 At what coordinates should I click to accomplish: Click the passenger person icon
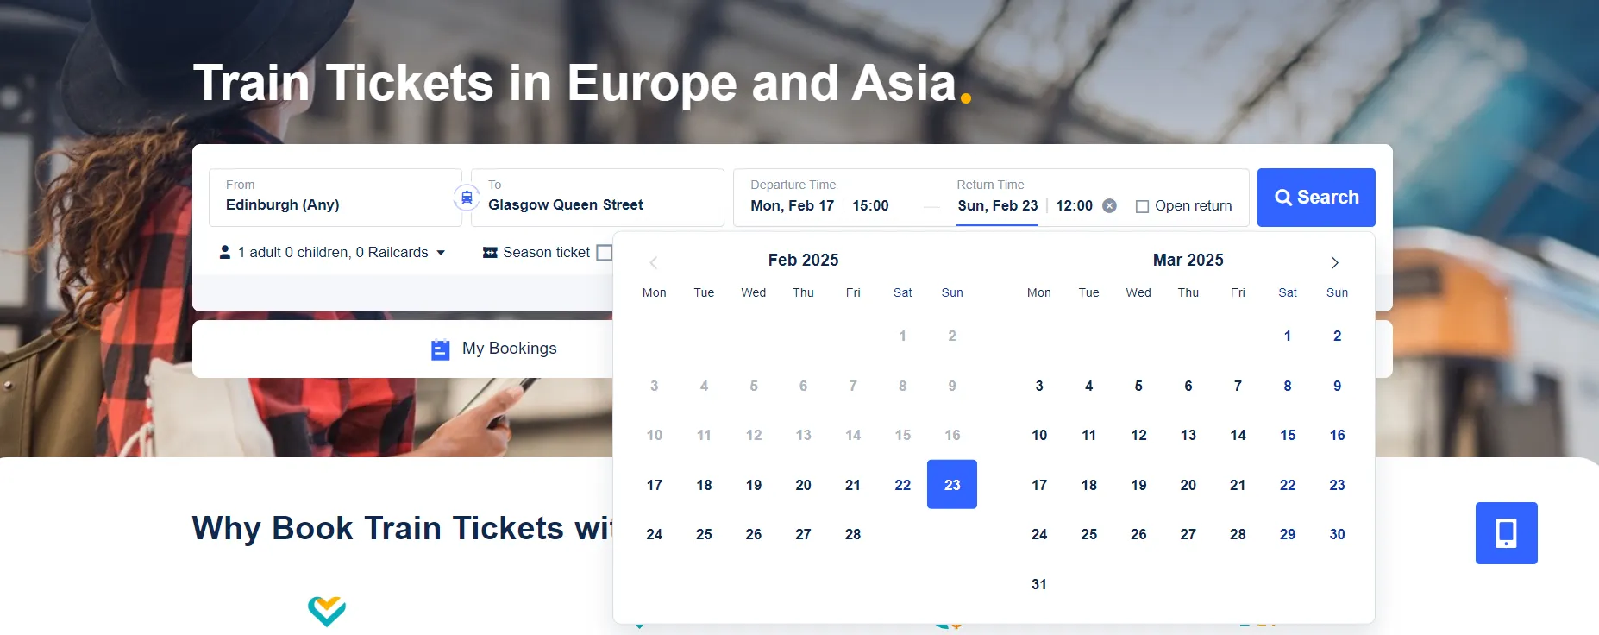pyautogui.click(x=225, y=252)
